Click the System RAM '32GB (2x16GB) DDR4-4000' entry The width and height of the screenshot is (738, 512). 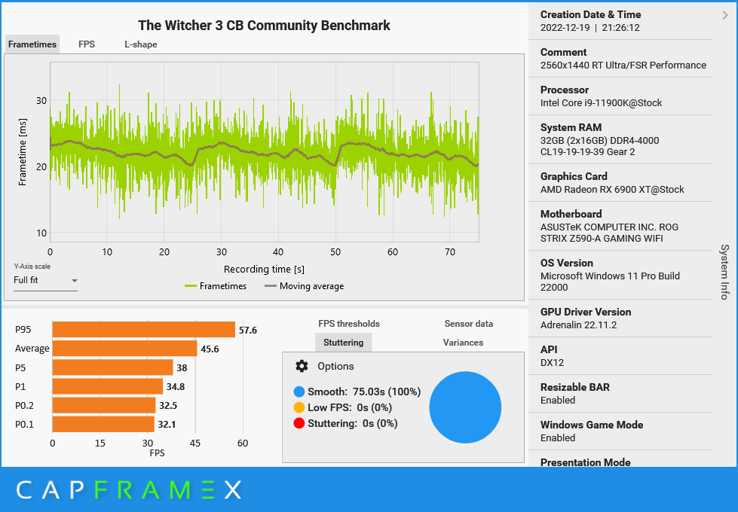(x=599, y=140)
